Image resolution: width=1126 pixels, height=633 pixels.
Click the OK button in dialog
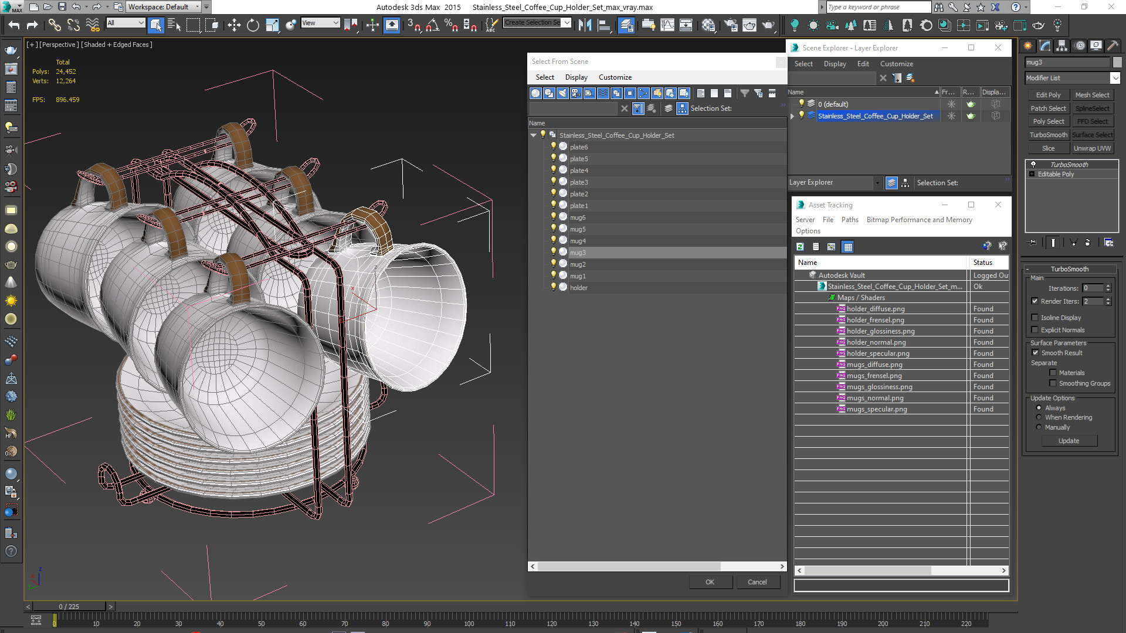coord(710,582)
